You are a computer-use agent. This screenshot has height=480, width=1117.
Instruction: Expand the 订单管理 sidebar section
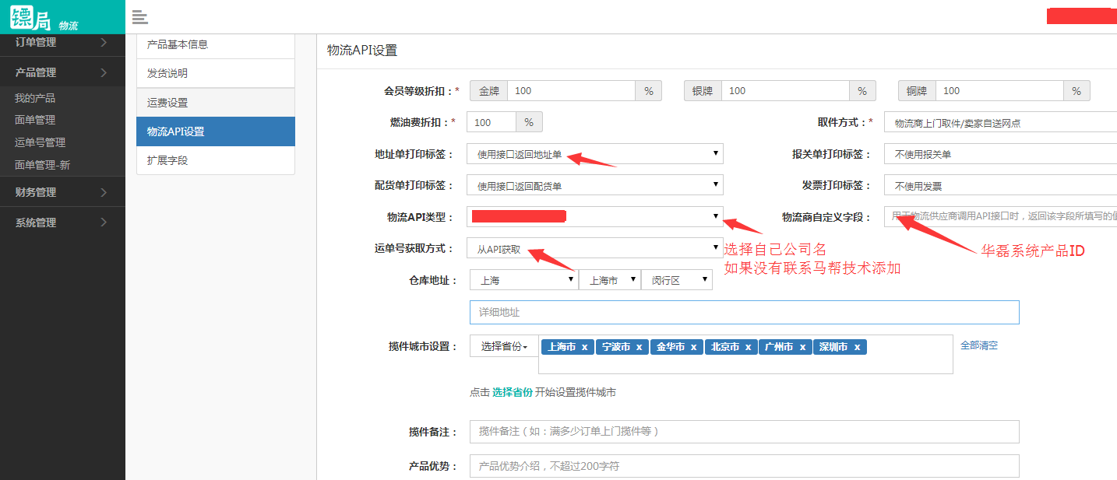click(x=62, y=43)
